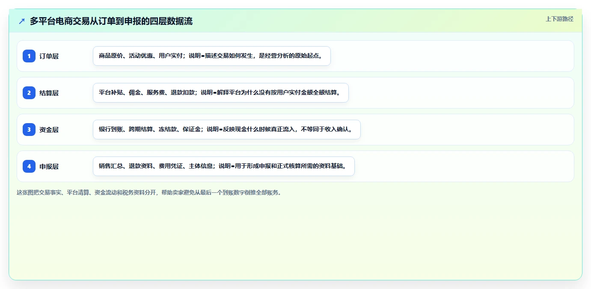Click the description box starting with 销售汇总、退款资料
591x289 pixels.
point(224,166)
